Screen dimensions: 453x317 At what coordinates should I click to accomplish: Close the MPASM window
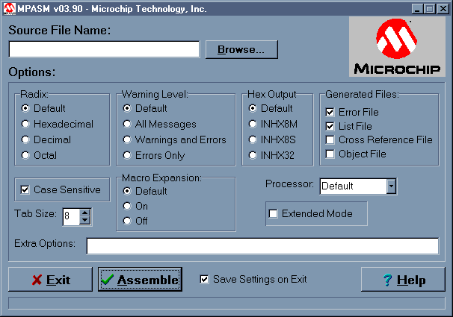[x=443, y=9]
